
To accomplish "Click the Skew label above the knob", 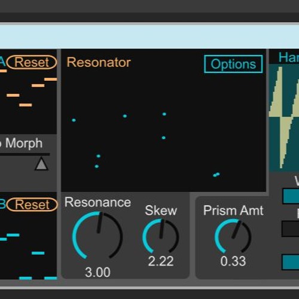I will click(x=161, y=210).
